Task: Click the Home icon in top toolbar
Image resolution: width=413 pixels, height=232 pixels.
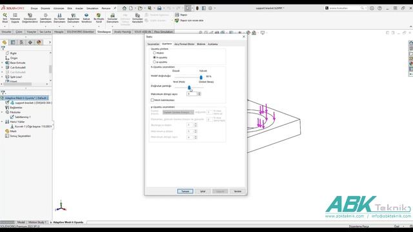Action: (125, 8)
